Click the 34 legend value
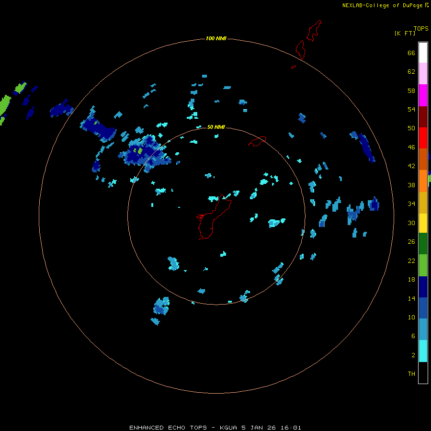 click(x=411, y=204)
